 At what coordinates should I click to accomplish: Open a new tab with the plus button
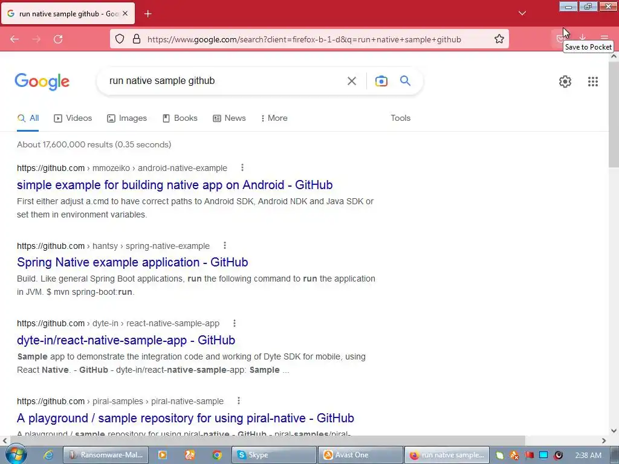point(147,14)
